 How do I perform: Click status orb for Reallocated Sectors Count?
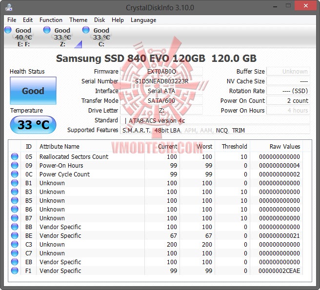(x=15, y=156)
